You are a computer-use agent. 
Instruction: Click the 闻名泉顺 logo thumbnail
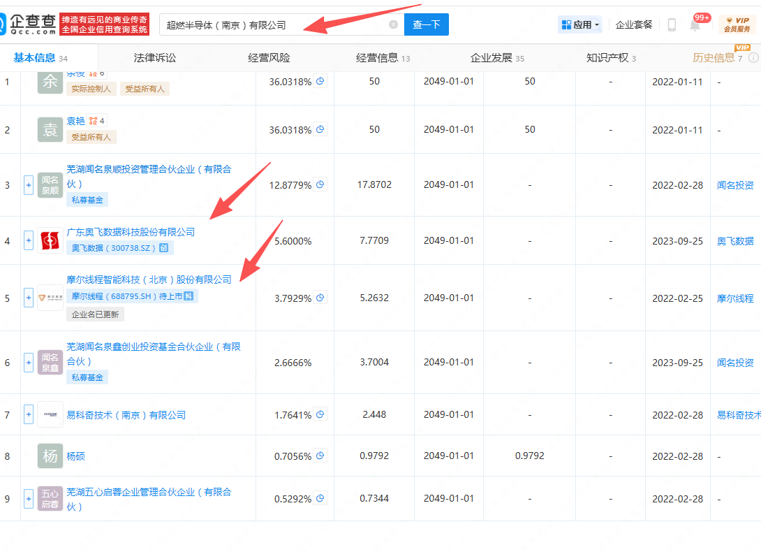click(50, 185)
